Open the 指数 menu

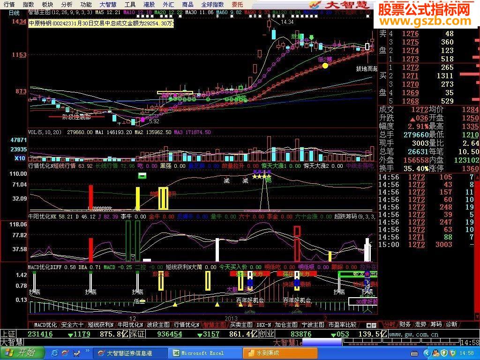[x=29, y=4]
